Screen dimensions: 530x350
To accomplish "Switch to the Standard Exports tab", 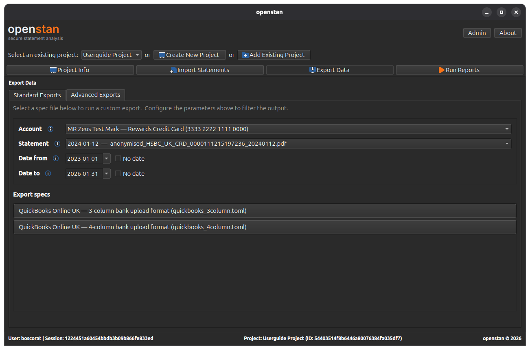I will [x=37, y=95].
